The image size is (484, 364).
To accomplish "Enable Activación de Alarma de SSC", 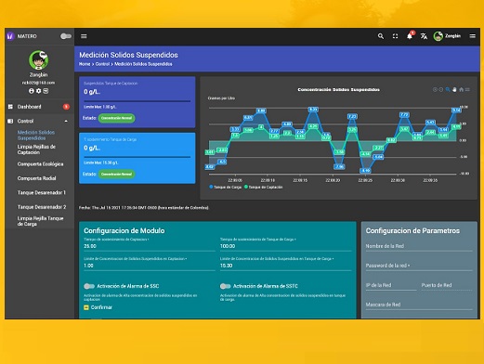I will [x=89, y=286].
